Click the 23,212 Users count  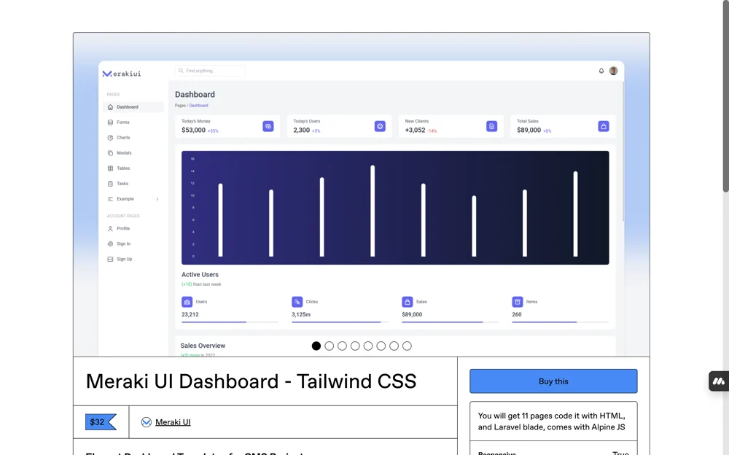(190, 314)
